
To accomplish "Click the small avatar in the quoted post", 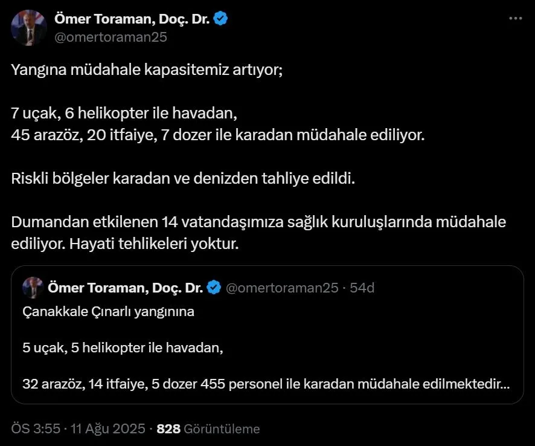I will (33, 288).
